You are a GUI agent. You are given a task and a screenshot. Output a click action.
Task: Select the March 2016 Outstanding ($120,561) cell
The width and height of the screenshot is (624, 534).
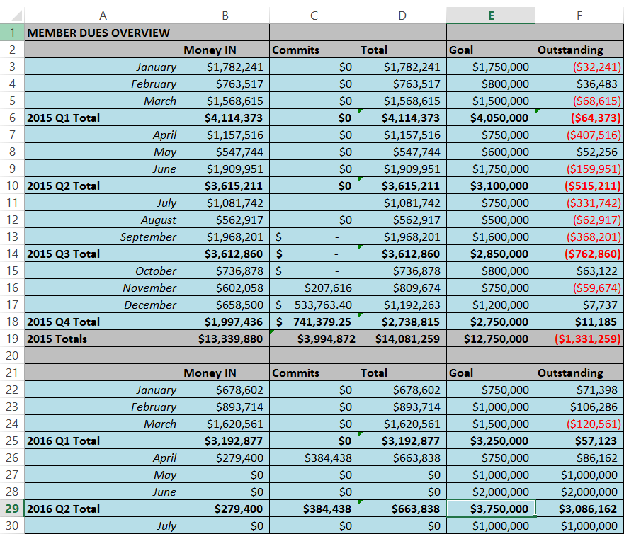(579, 424)
